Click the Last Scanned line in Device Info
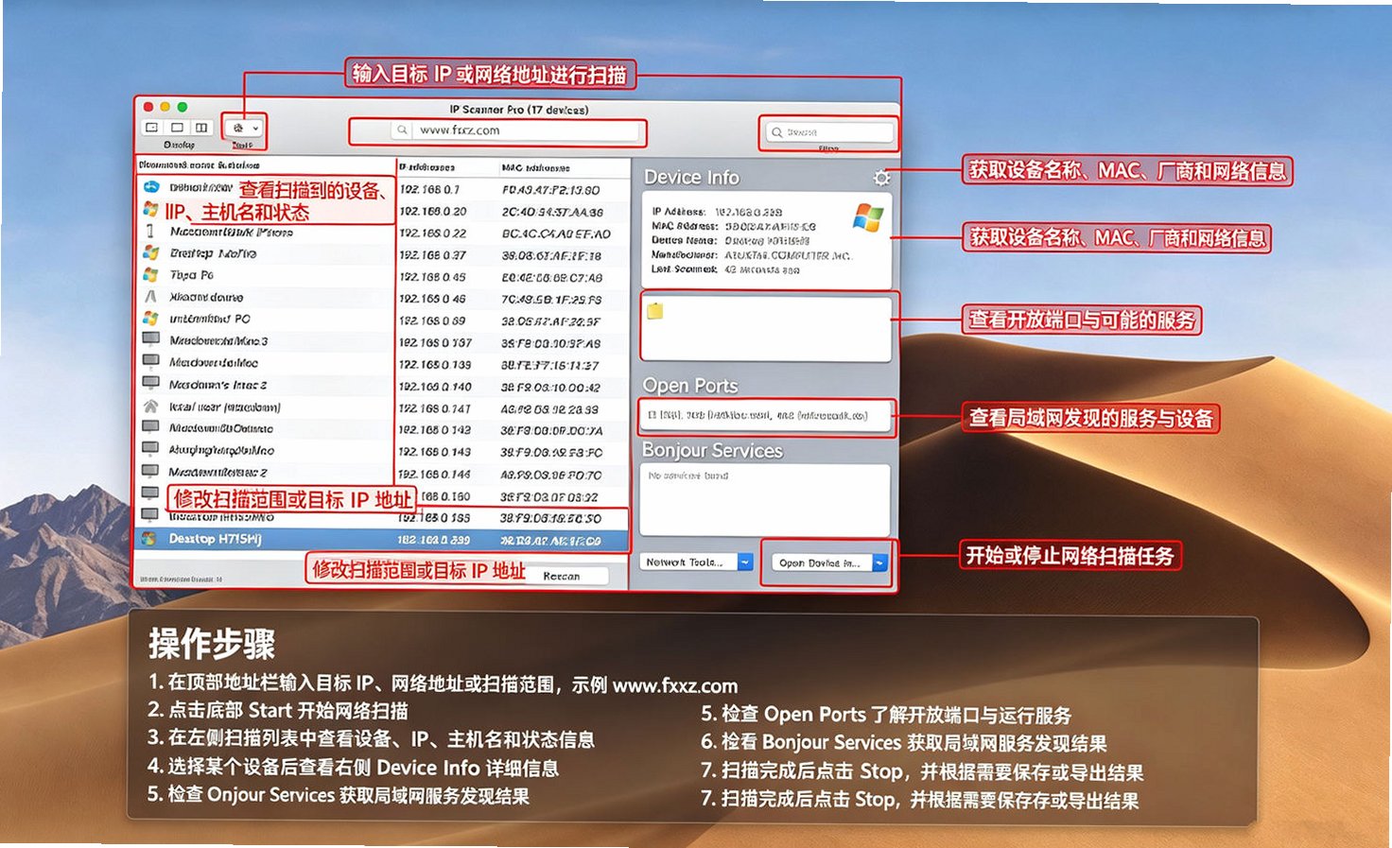The height and width of the screenshot is (848, 1392). (x=725, y=269)
